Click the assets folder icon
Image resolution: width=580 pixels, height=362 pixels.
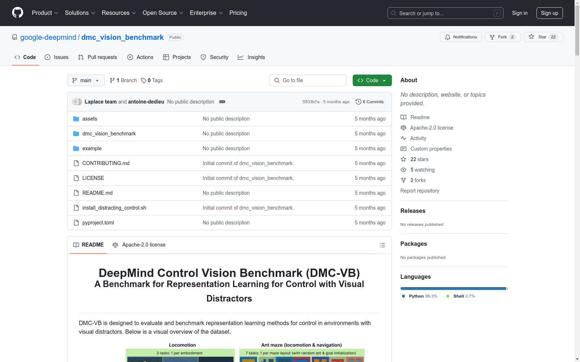click(76, 119)
